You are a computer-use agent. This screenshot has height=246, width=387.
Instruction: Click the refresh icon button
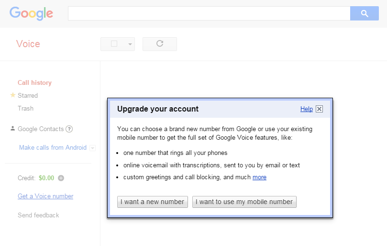coord(160,44)
